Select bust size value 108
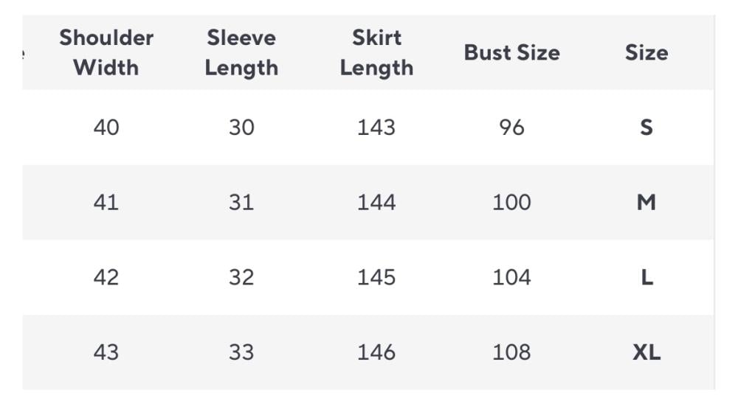Image resolution: width=738 pixels, height=401 pixels. coord(511,352)
